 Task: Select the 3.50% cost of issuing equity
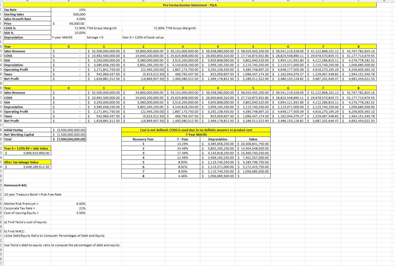[69, 213]
